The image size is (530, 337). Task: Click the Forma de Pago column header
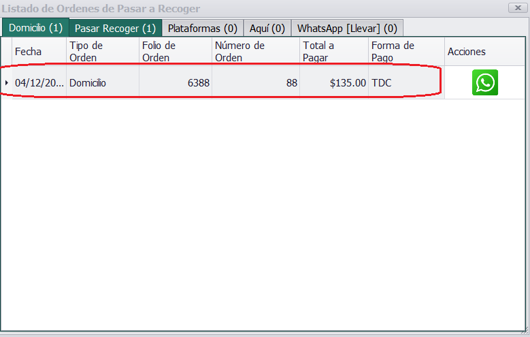pos(405,52)
